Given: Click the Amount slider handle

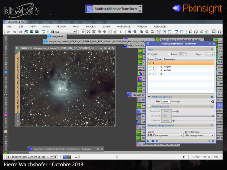Looking at the screenshot, I should (213, 116).
